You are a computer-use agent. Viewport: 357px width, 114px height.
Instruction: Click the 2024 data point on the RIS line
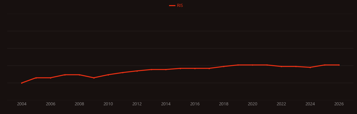(310, 67)
